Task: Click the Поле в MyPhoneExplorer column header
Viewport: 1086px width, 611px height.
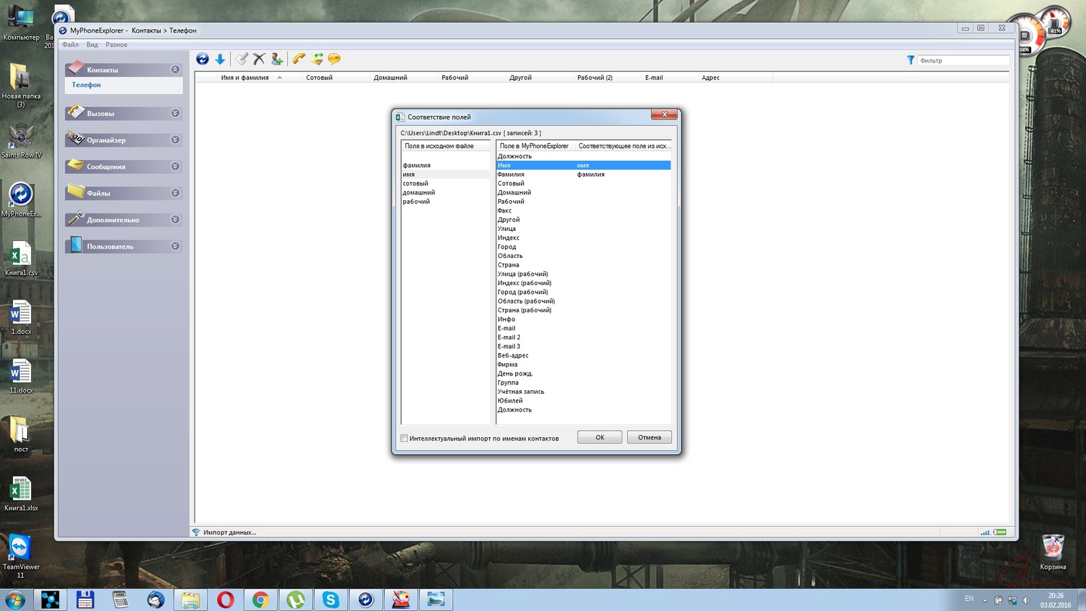Action: (x=536, y=146)
